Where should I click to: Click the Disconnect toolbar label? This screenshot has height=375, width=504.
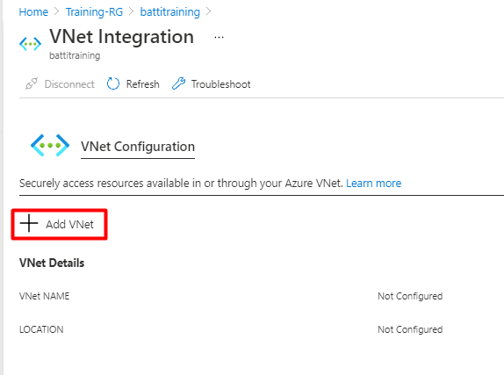69,84
